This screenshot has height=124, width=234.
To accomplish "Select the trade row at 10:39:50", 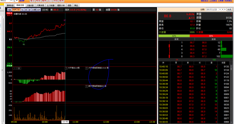I will click(x=194, y=77).
